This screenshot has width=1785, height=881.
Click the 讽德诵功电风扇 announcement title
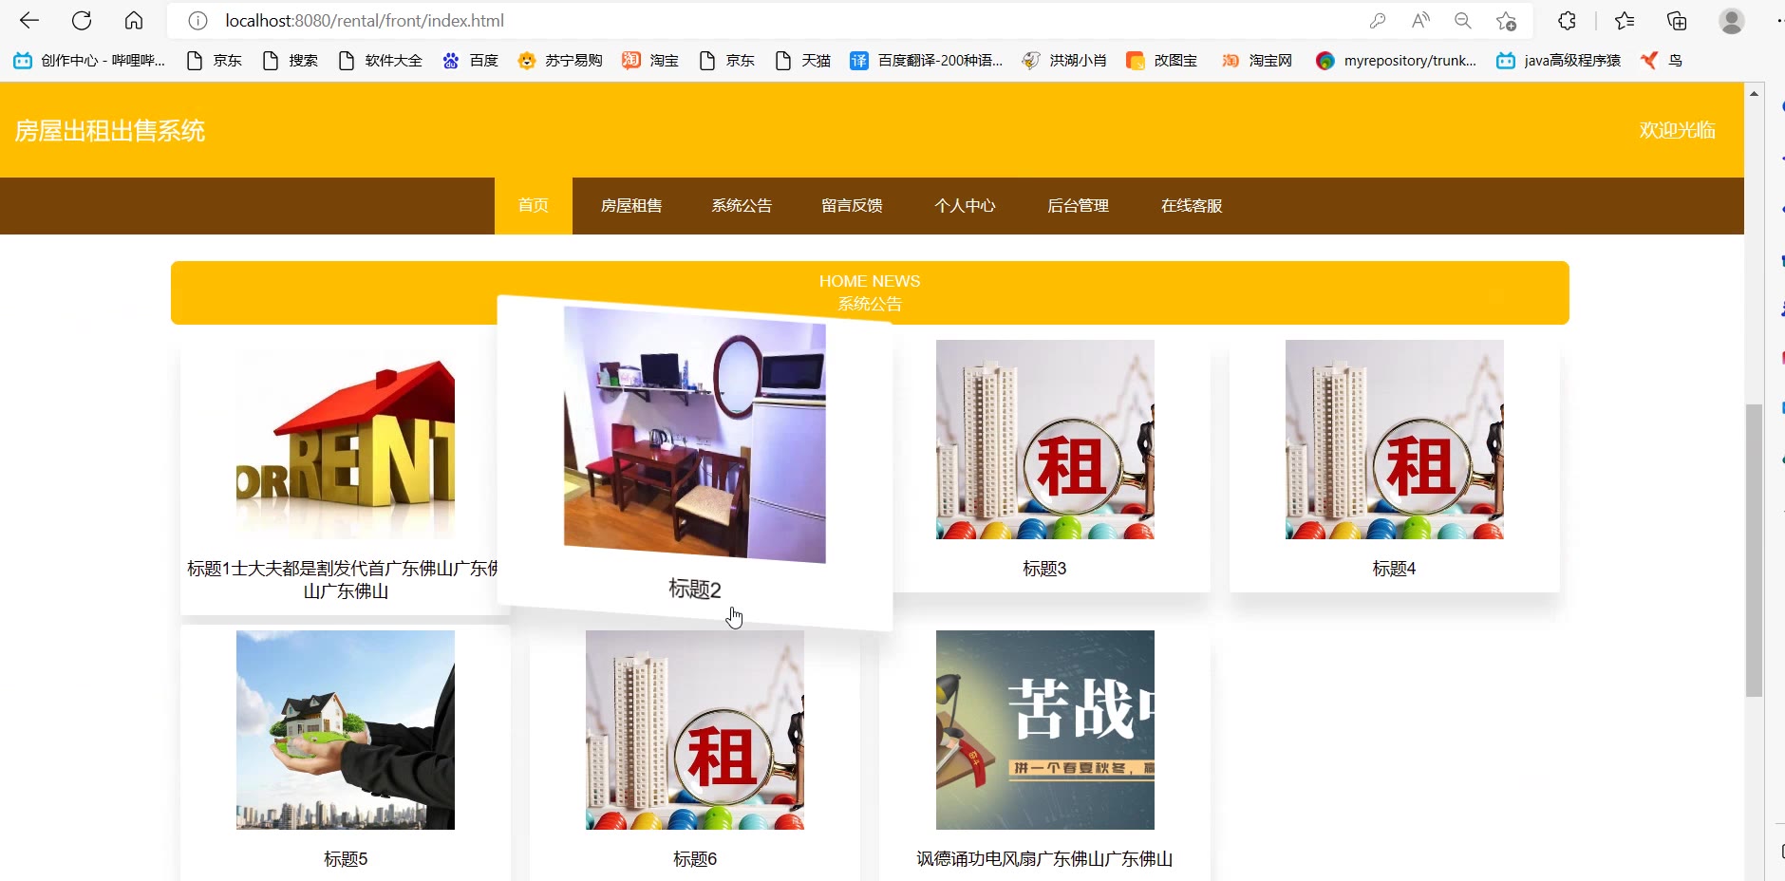point(1044,859)
